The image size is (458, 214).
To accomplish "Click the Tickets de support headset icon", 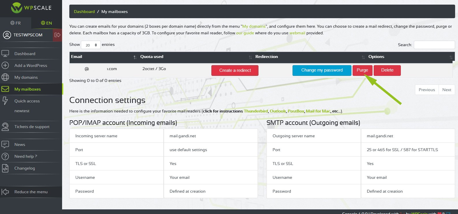I will coord(5,127).
